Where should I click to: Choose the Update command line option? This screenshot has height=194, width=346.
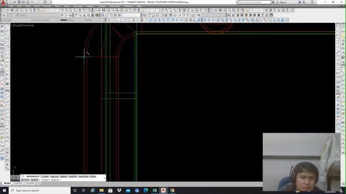(x=34, y=179)
